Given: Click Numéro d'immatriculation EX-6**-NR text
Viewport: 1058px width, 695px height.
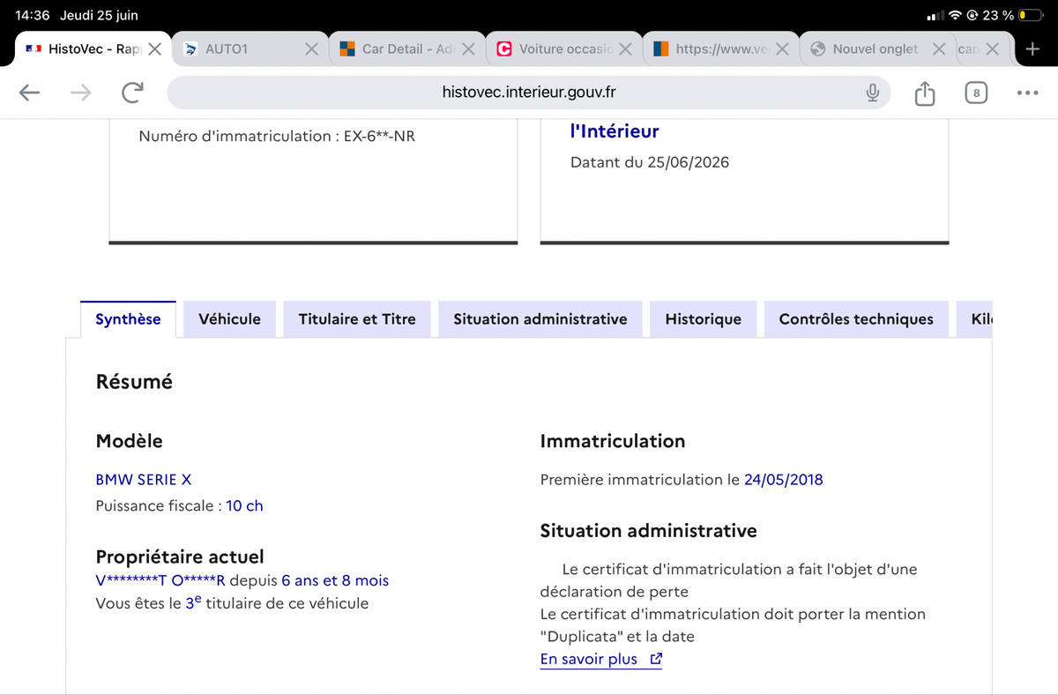Looking at the screenshot, I should coord(277,137).
